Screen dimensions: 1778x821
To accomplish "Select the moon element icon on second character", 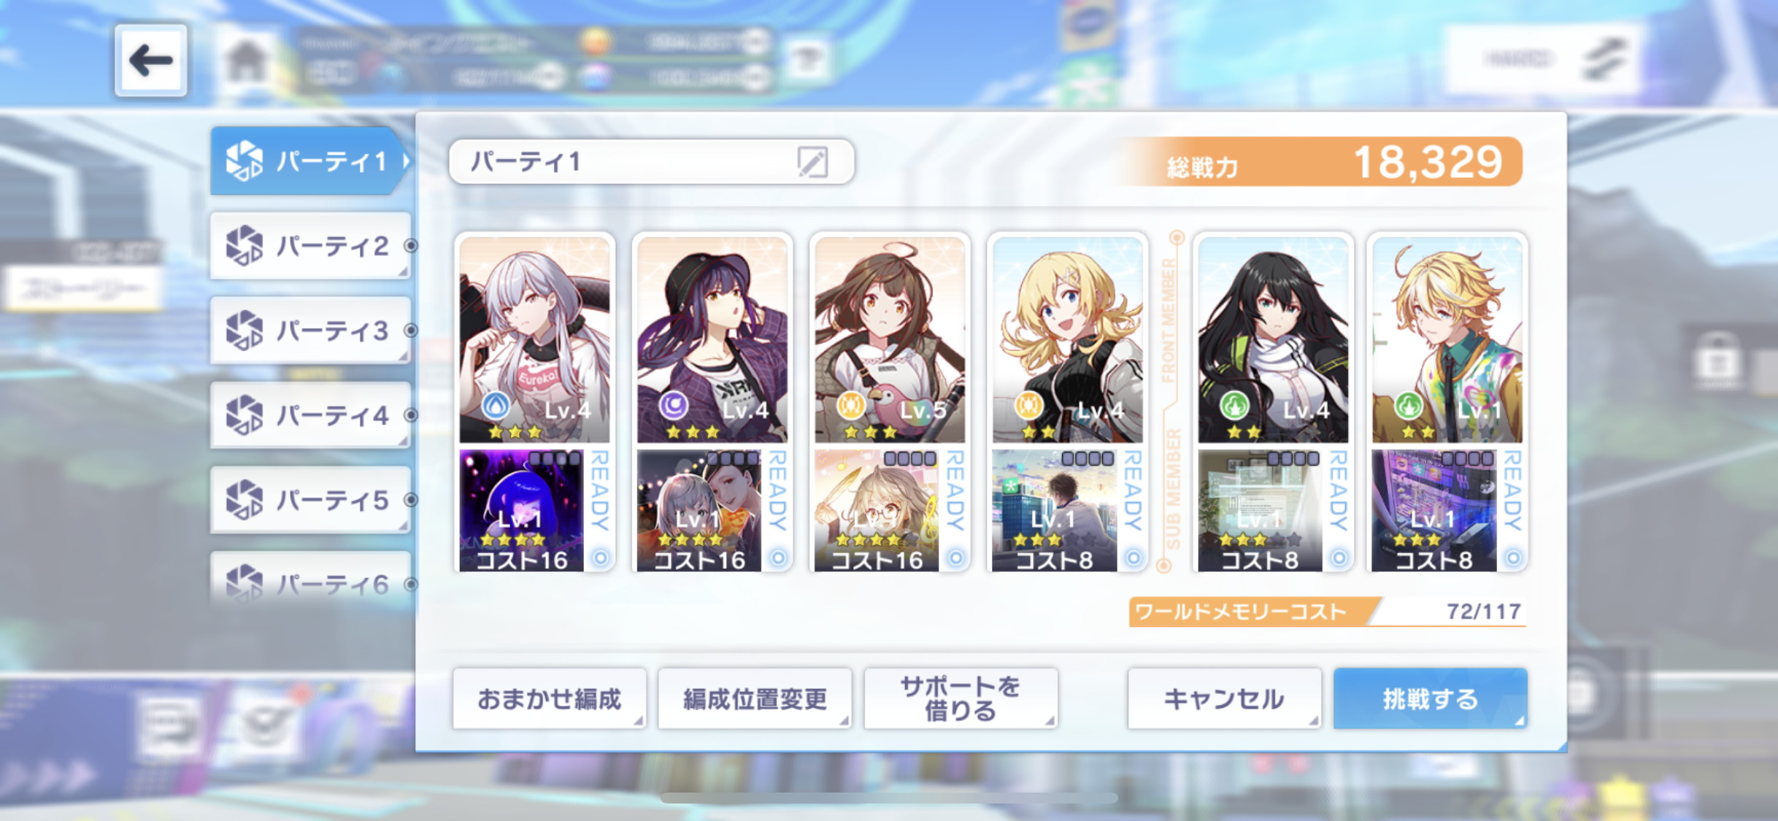I will [674, 404].
